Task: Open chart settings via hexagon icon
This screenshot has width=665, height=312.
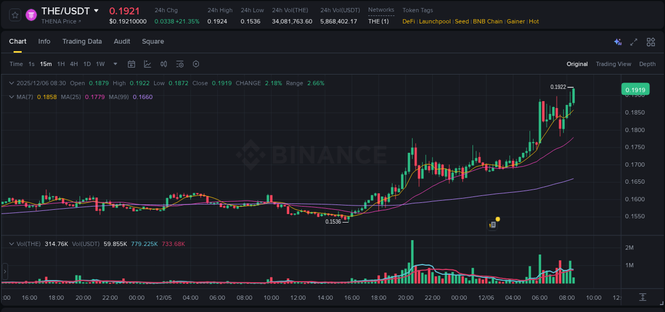Action: tap(196, 64)
